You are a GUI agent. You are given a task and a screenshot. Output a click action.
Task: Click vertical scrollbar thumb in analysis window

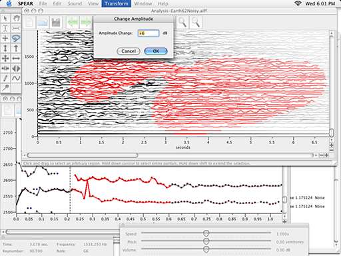pyautogui.click(x=332, y=133)
